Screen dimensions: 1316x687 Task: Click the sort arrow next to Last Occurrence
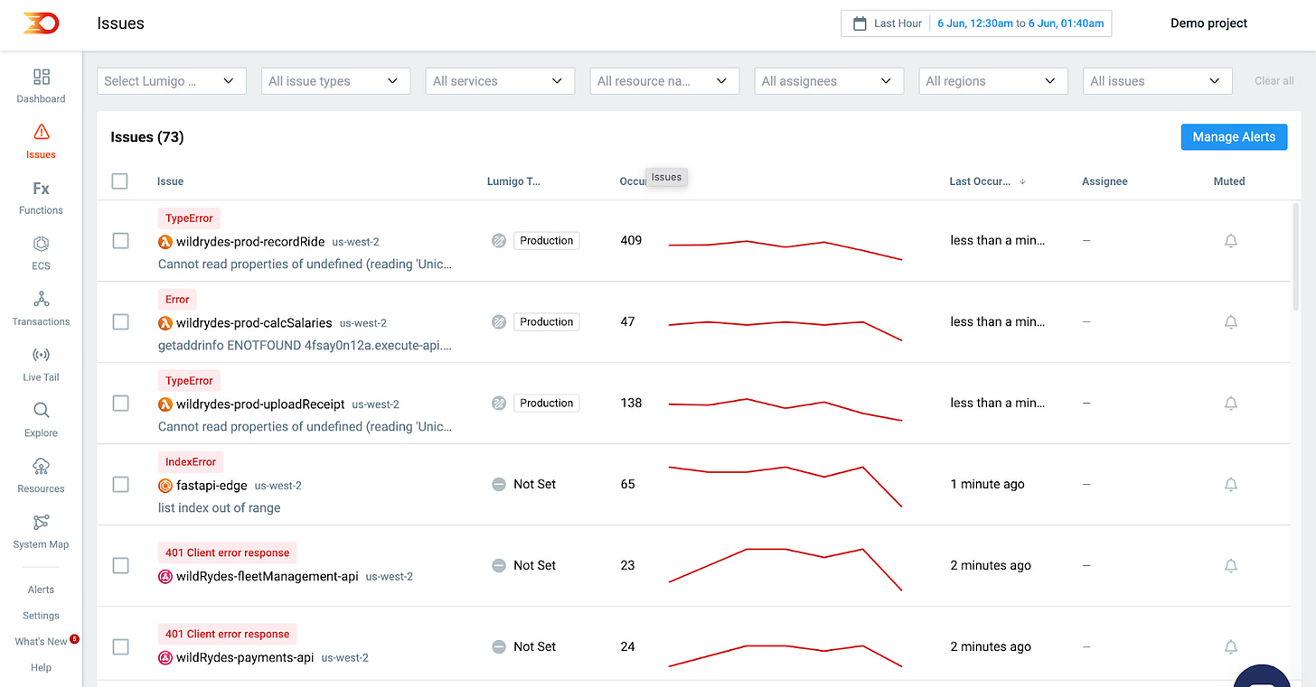pyautogui.click(x=1022, y=181)
